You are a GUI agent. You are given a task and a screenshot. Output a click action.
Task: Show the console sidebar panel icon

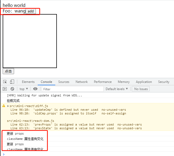tap(5, 89)
